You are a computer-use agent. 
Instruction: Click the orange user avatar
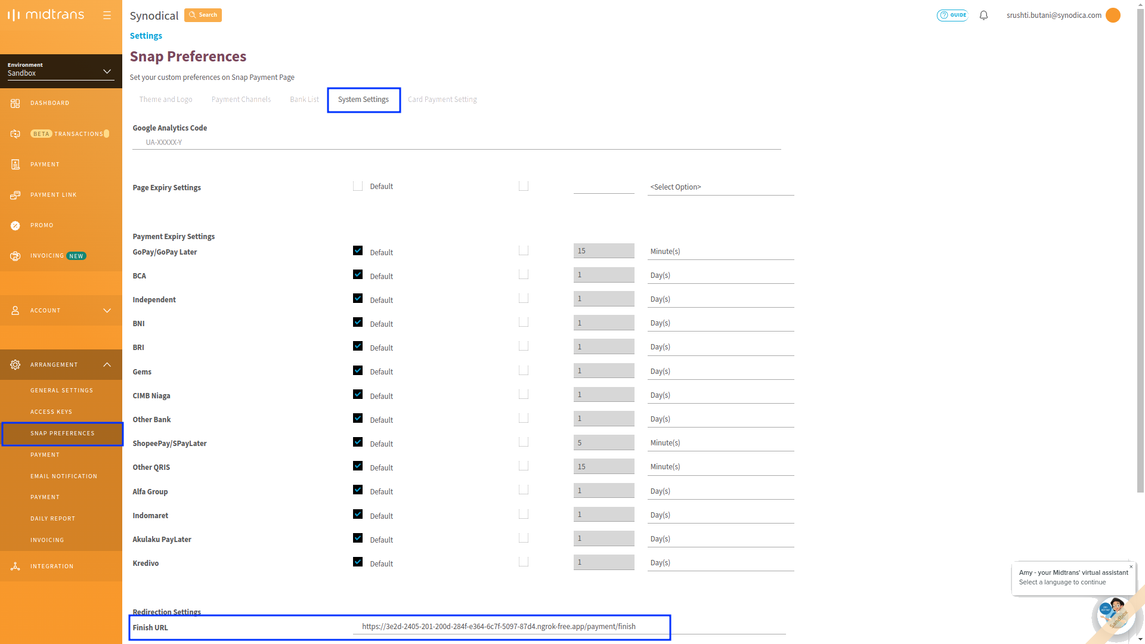[x=1113, y=16]
